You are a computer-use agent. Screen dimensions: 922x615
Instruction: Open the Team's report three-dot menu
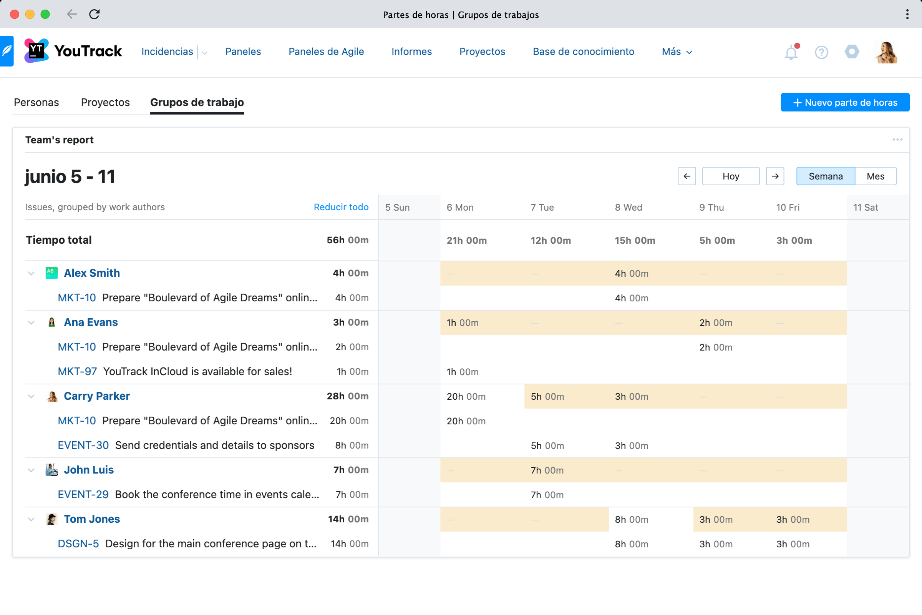pos(897,140)
